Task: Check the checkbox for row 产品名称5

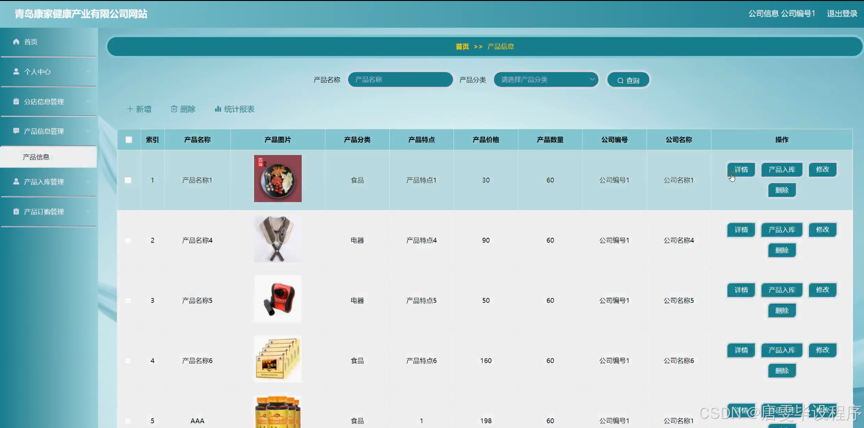Action: 128,300
